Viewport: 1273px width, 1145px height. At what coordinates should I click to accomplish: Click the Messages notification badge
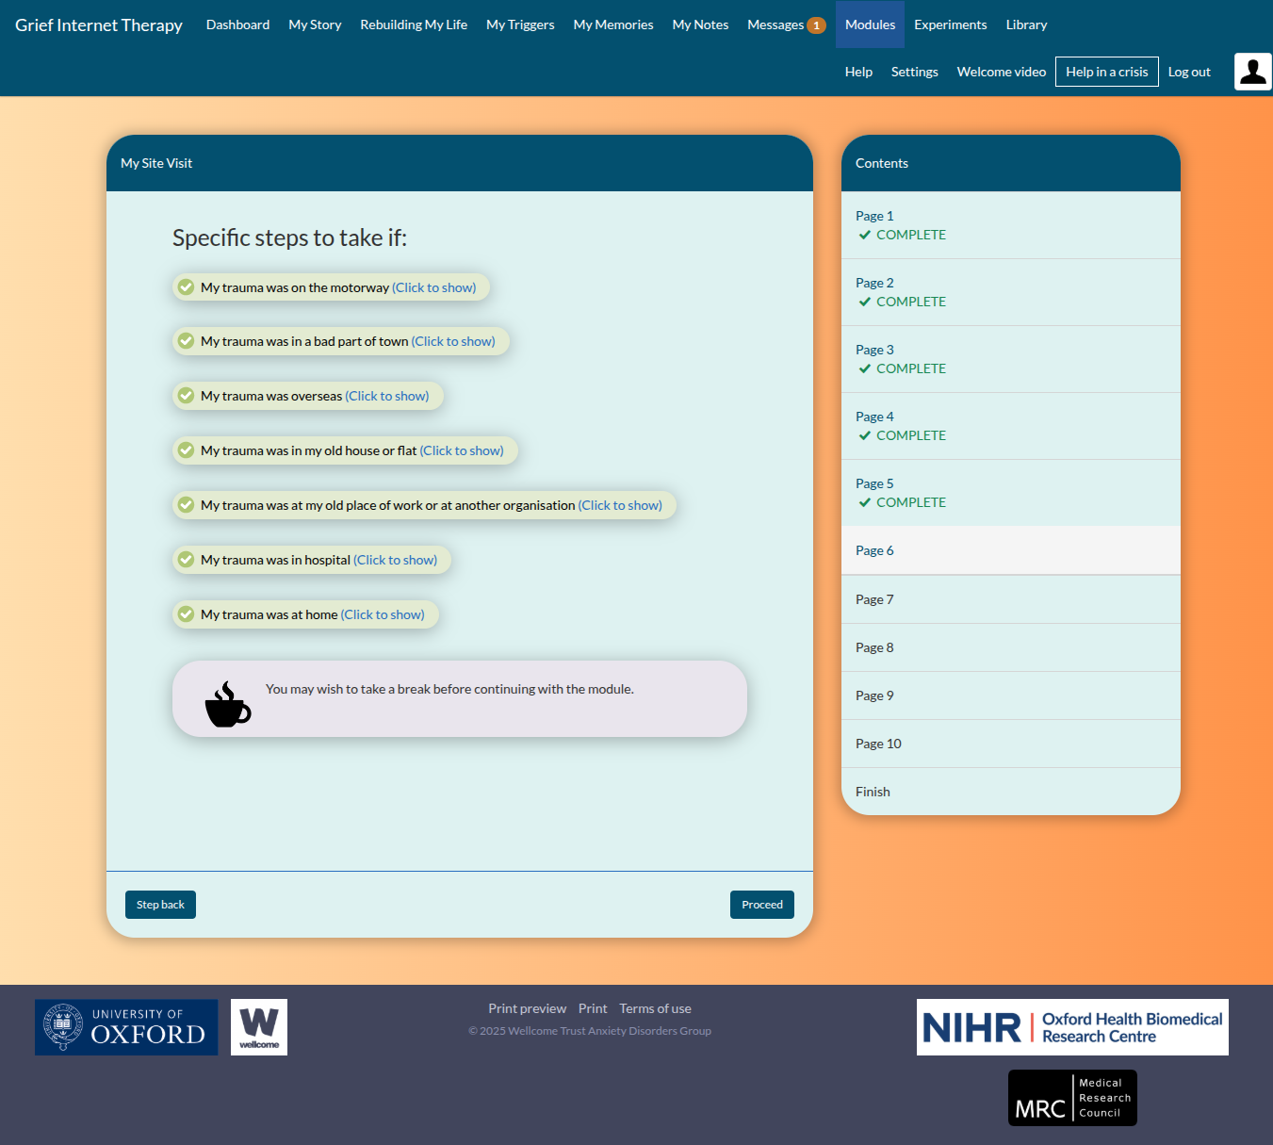click(816, 25)
